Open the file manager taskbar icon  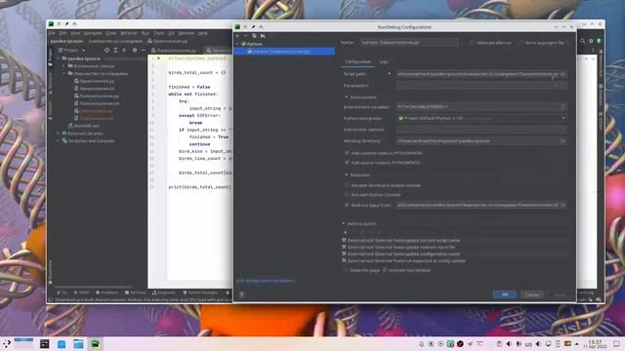coord(78,344)
